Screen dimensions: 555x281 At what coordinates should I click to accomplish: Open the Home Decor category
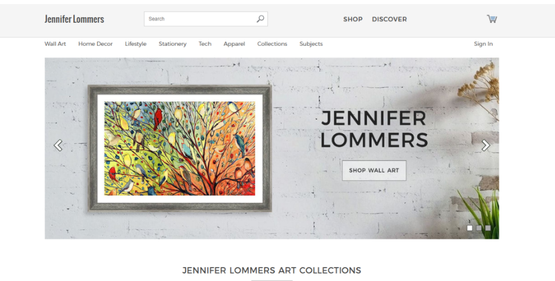tap(95, 44)
